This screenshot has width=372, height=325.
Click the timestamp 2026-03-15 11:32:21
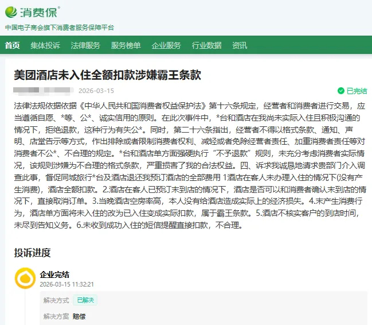click(x=66, y=284)
